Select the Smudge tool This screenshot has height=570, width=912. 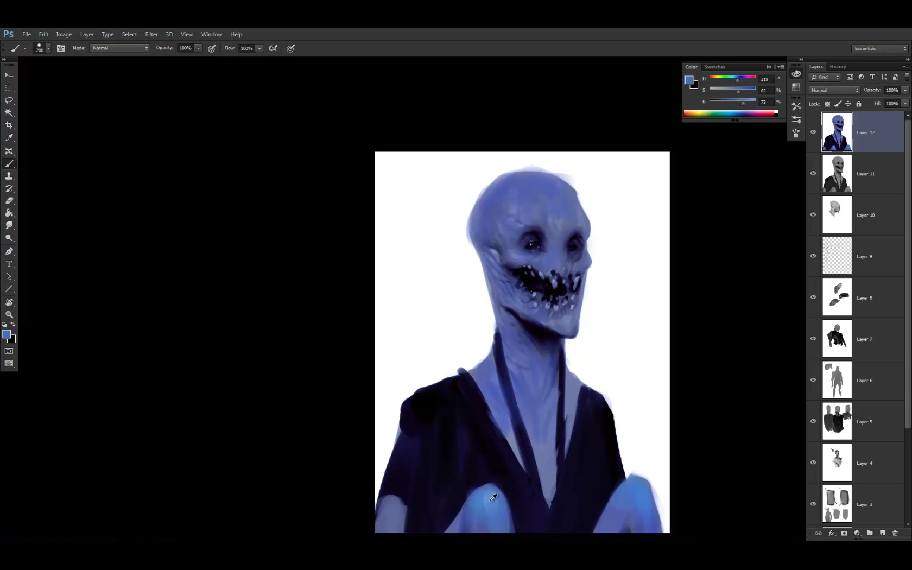(x=9, y=225)
